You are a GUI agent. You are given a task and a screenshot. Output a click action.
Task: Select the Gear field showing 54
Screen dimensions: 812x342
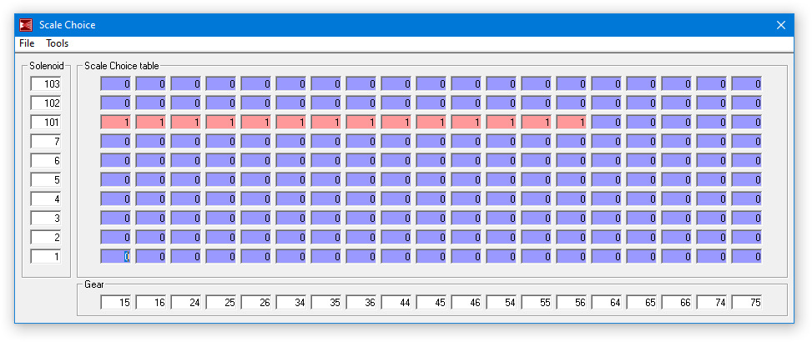click(502, 303)
